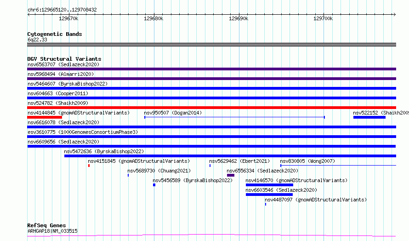Select the blue esv3610775 variant bar
Image resolution: width=409 pixels, height=241 pixels.
pyautogui.click(x=211, y=137)
